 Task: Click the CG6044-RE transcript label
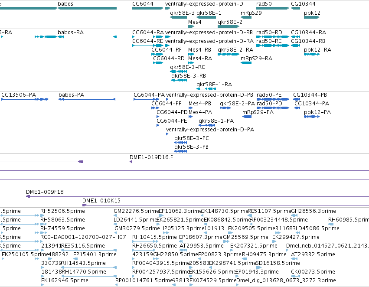pos(147,41)
